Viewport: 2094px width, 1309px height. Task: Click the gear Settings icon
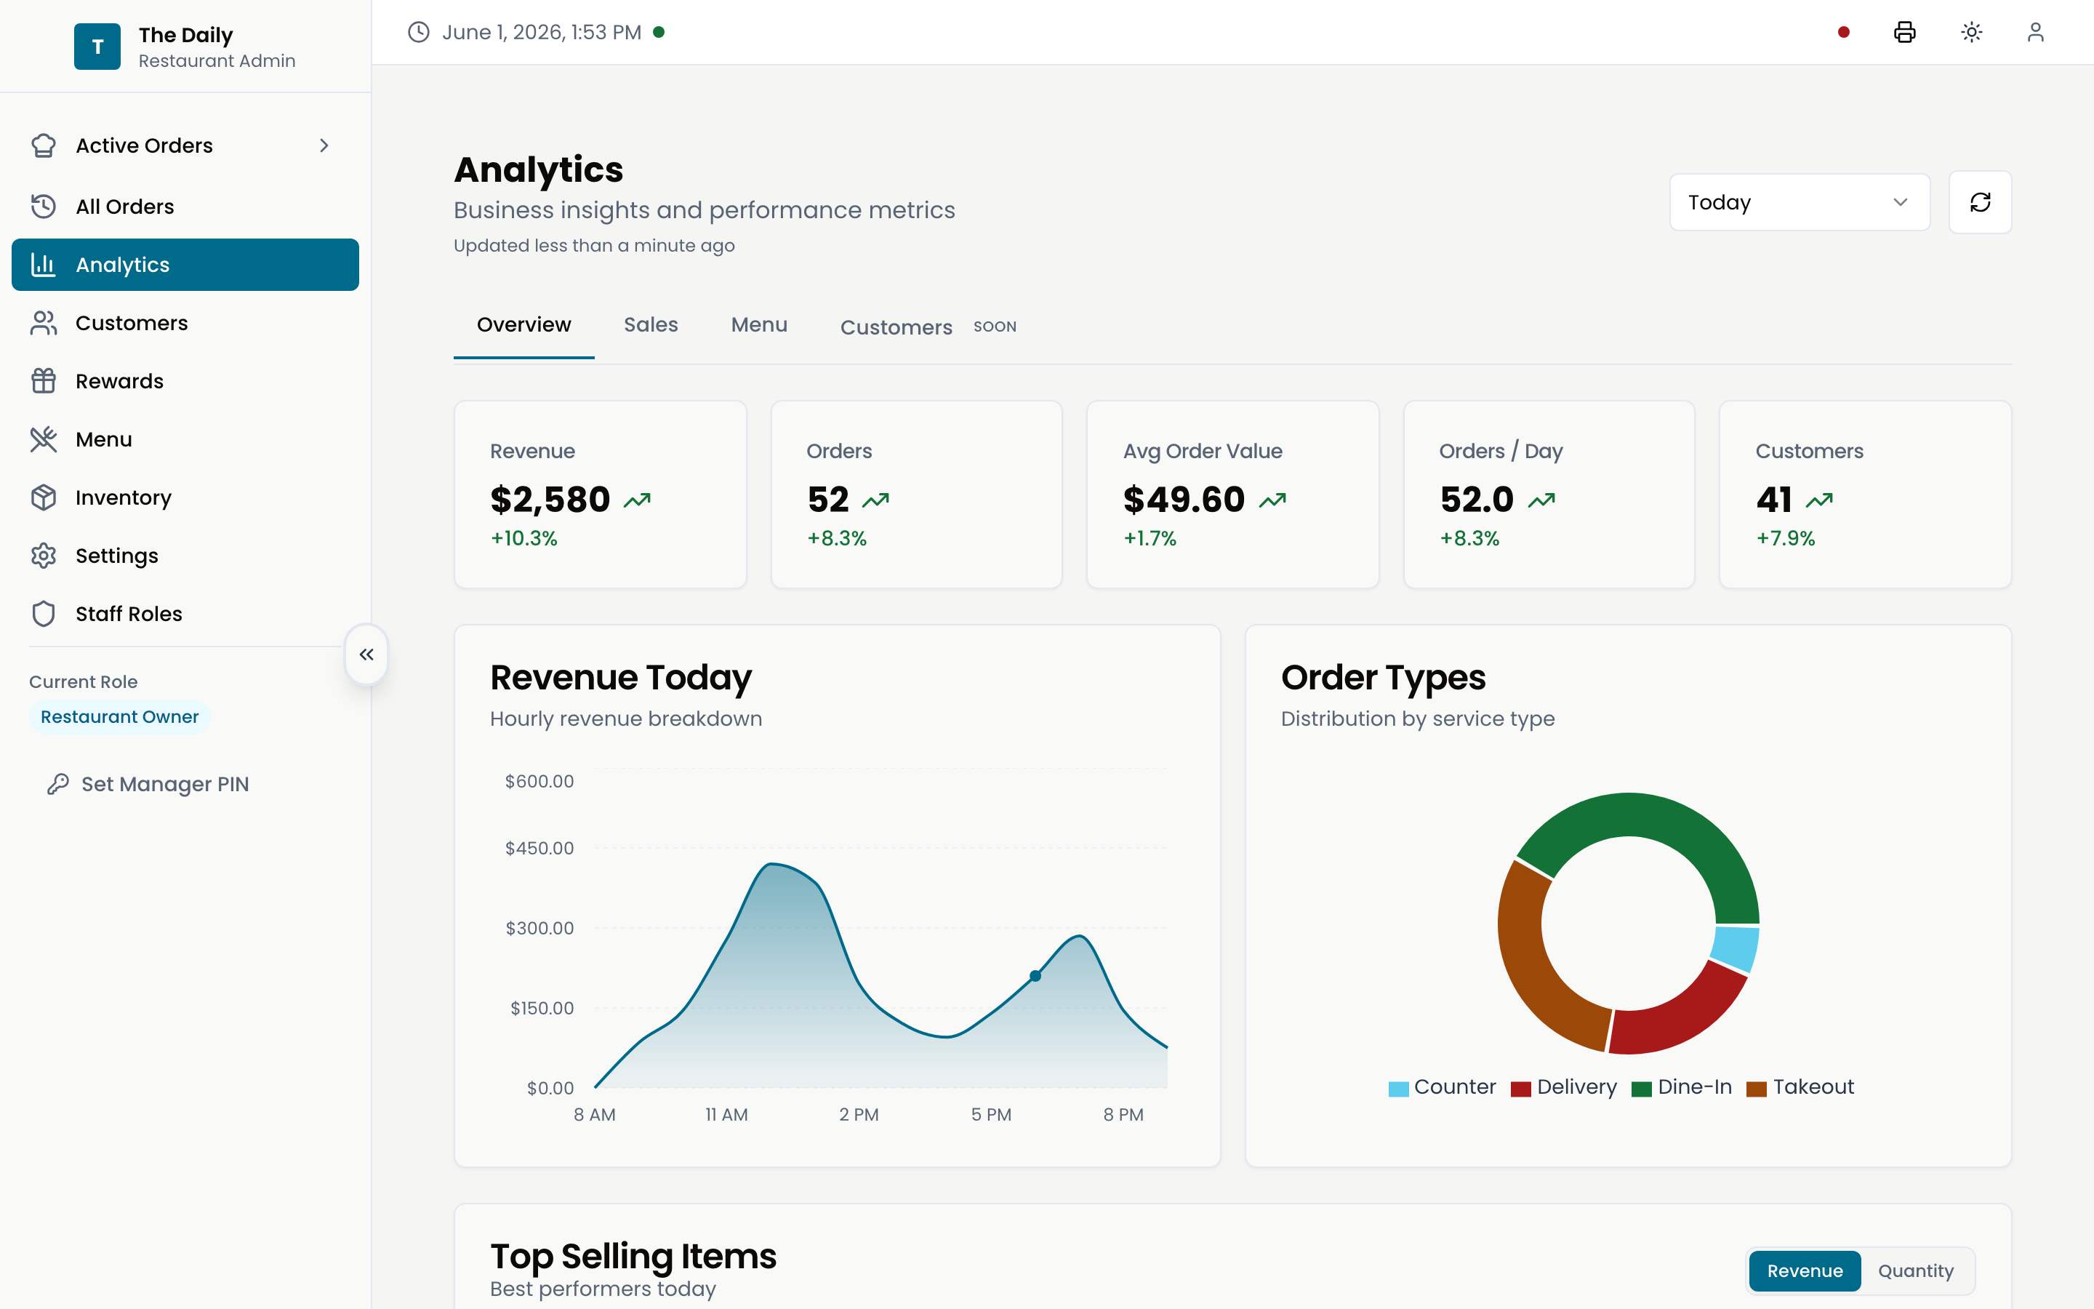(44, 555)
